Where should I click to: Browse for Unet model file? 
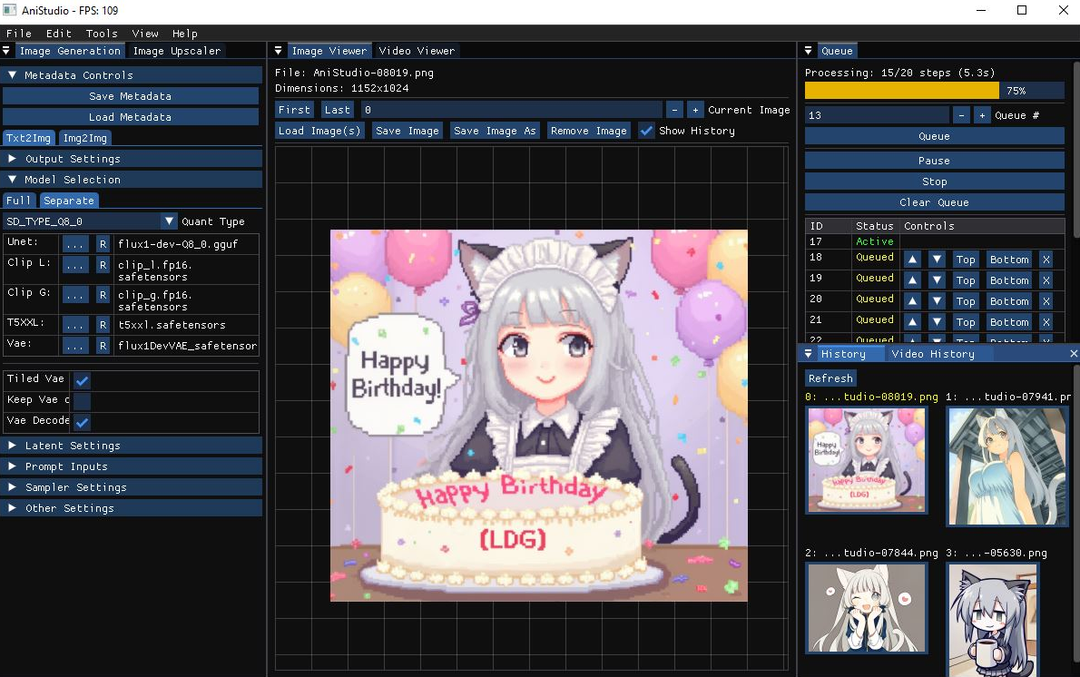click(x=75, y=244)
